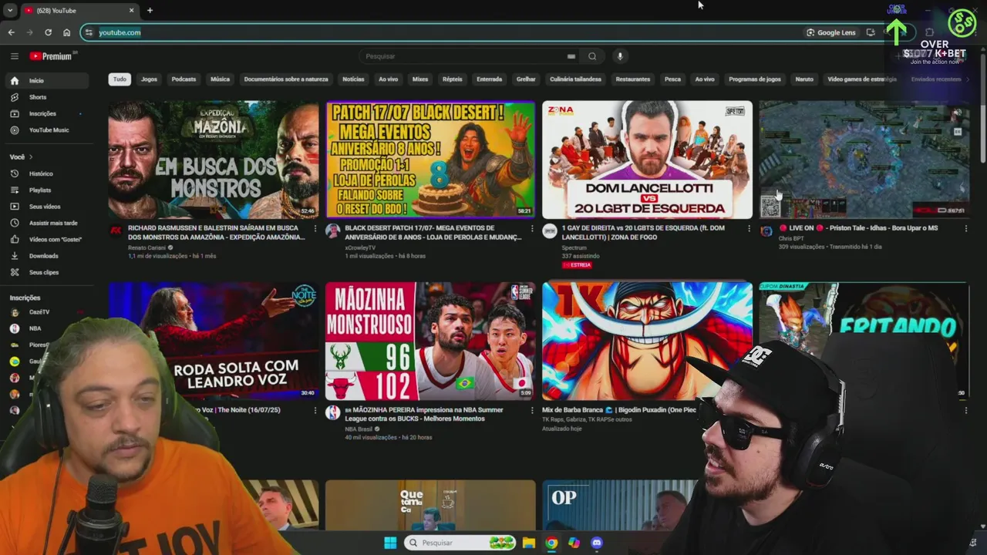Open Vídeos com "Gostei" list

[x=46, y=239]
